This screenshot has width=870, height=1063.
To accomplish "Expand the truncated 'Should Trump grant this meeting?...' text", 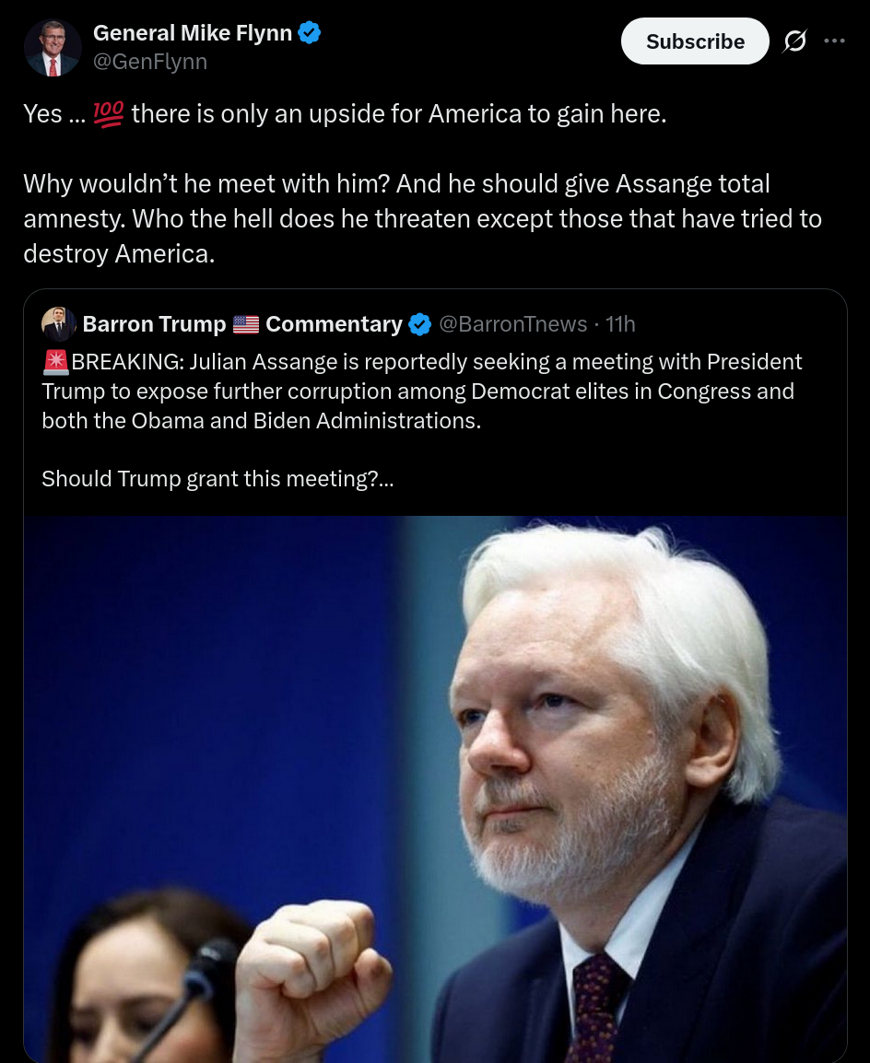I will coord(217,479).
